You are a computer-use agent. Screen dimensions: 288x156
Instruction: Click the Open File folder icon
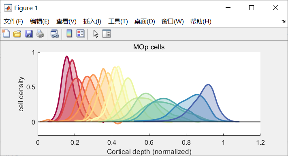pyautogui.click(x=17, y=34)
